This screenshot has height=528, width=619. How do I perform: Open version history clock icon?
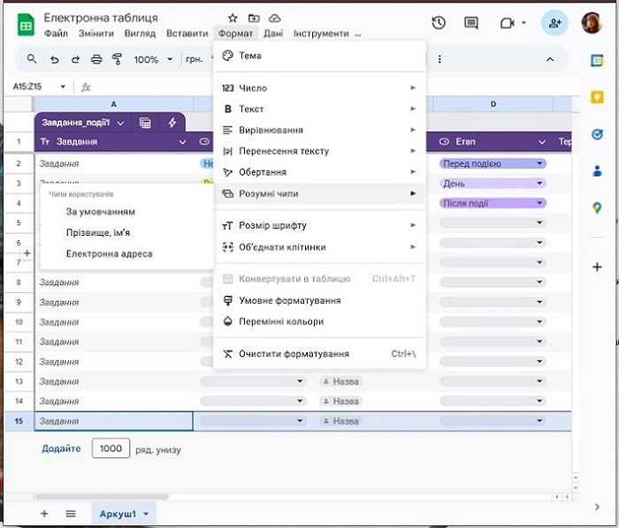click(439, 23)
